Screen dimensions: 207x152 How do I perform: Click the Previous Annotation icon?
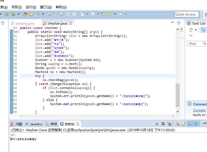pos(93,14)
